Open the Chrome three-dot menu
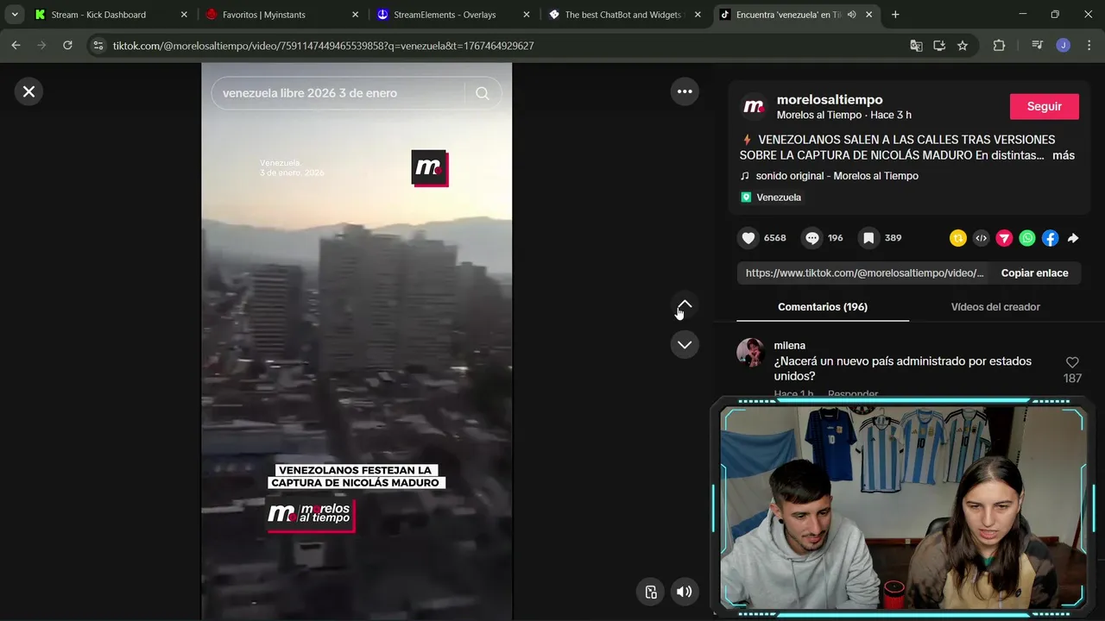This screenshot has width=1105, height=621. 1088,46
